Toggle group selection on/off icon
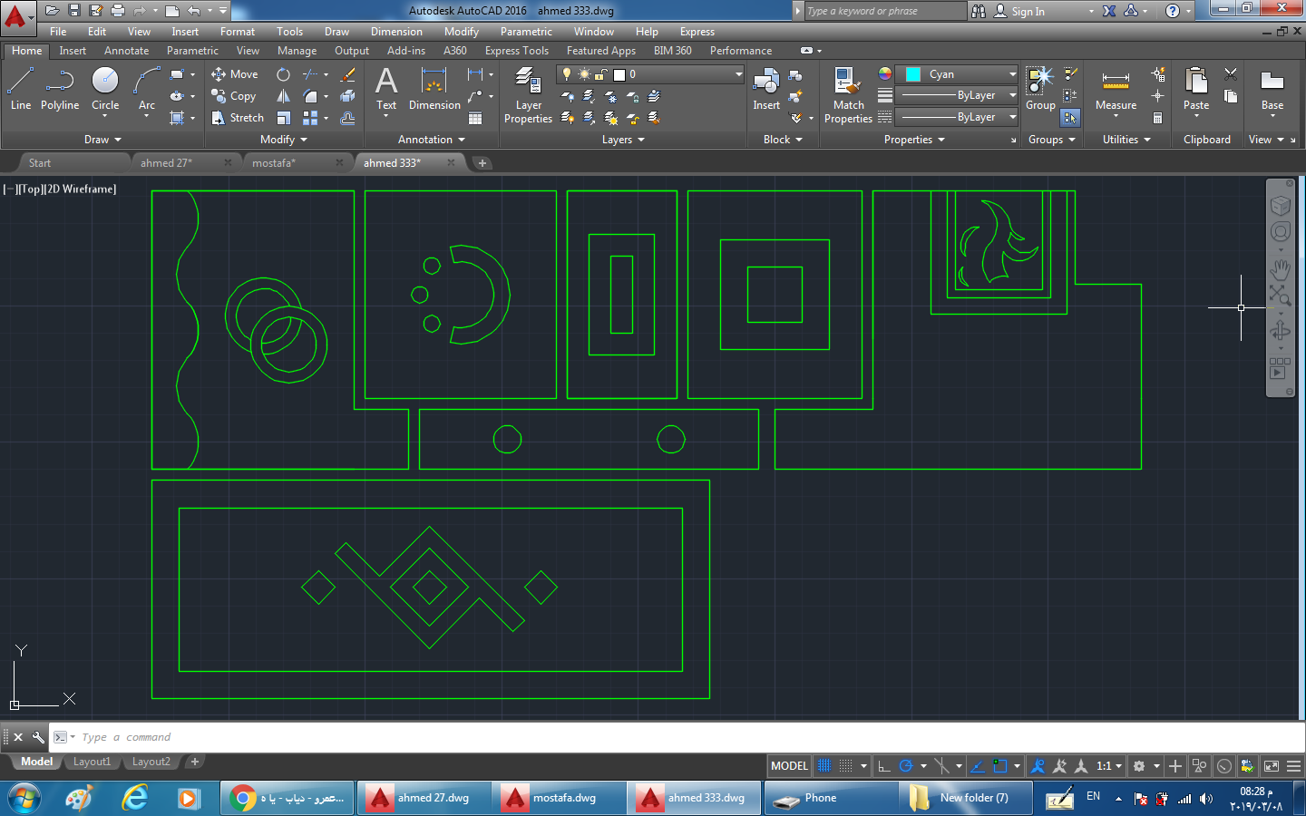1306x816 pixels. [1070, 118]
